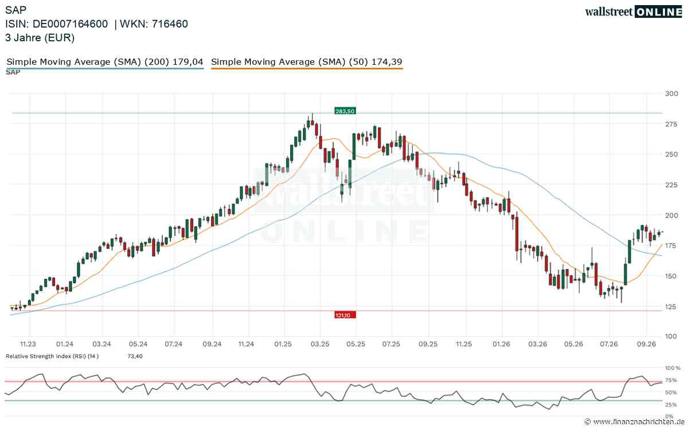This screenshot has height=430, width=688.
Task: Click the RSI value 73,40
Action: point(134,356)
